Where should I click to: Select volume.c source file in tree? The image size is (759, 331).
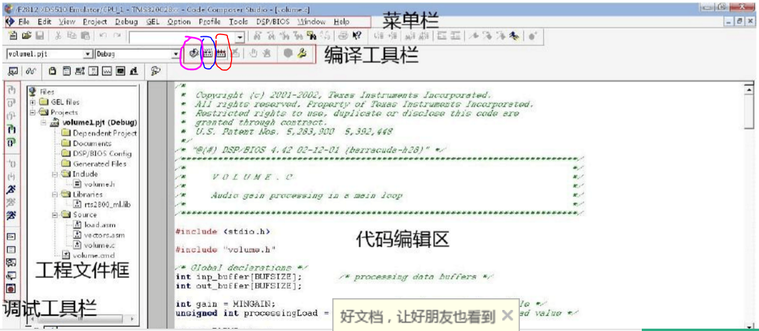pyautogui.click(x=99, y=245)
